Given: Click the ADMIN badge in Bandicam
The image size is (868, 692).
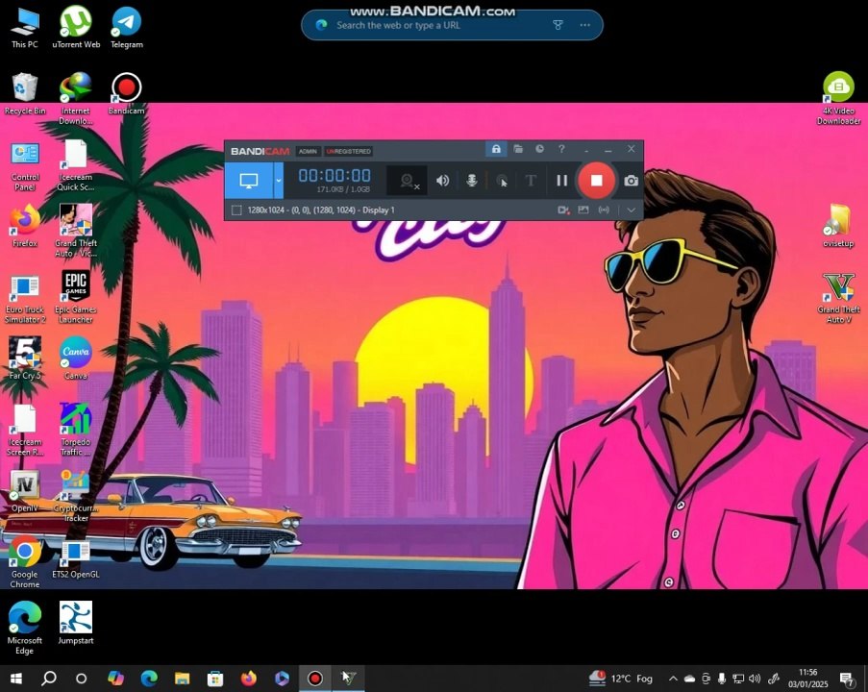Looking at the screenshot, I should (308, 151).
